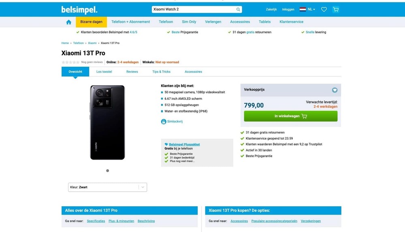Image resolution: width=405 pixels, height=232 pixels.
Task: Add phone to favorites via heart in Verkoopprijs
Action: tap(335, 90)
